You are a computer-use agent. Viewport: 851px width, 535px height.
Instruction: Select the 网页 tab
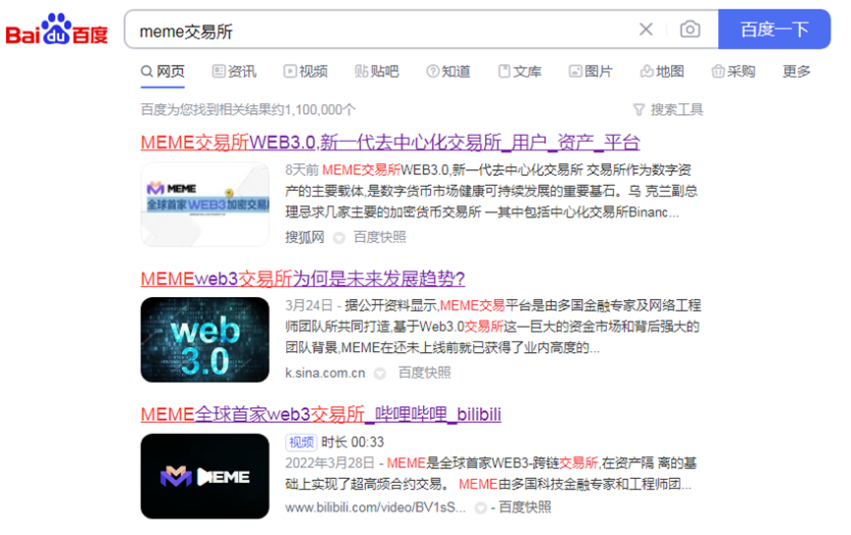[x=162, y=72]
